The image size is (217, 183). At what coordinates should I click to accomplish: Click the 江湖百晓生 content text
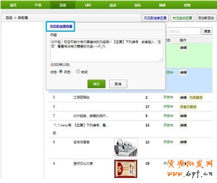82,97
